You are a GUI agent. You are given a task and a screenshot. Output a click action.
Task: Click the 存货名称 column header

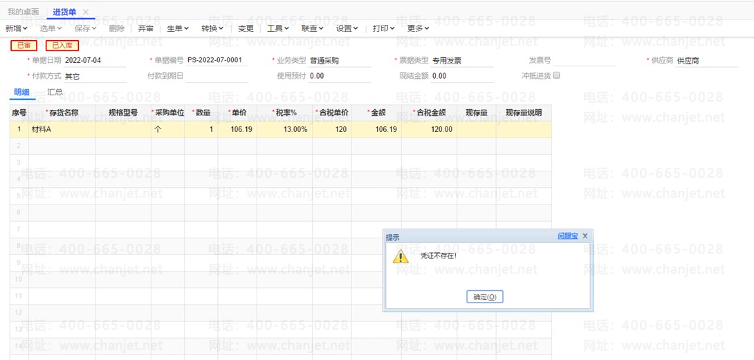pyautogui.click(x=62, y=113)
